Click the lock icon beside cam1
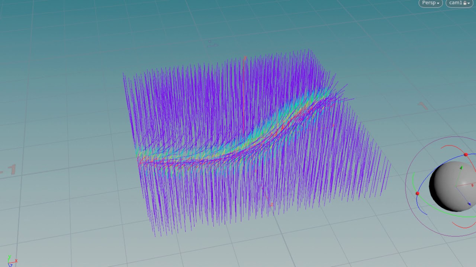This screenshot has height=267, width=476. click(x=465, y=3)
